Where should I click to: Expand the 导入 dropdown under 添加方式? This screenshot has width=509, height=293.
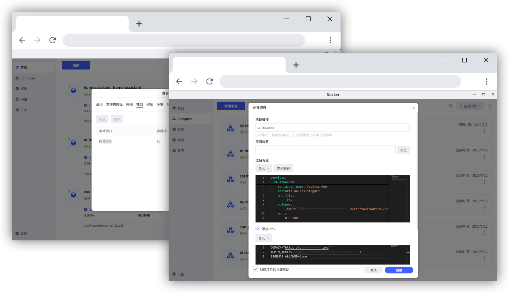[x=263, y=168]
